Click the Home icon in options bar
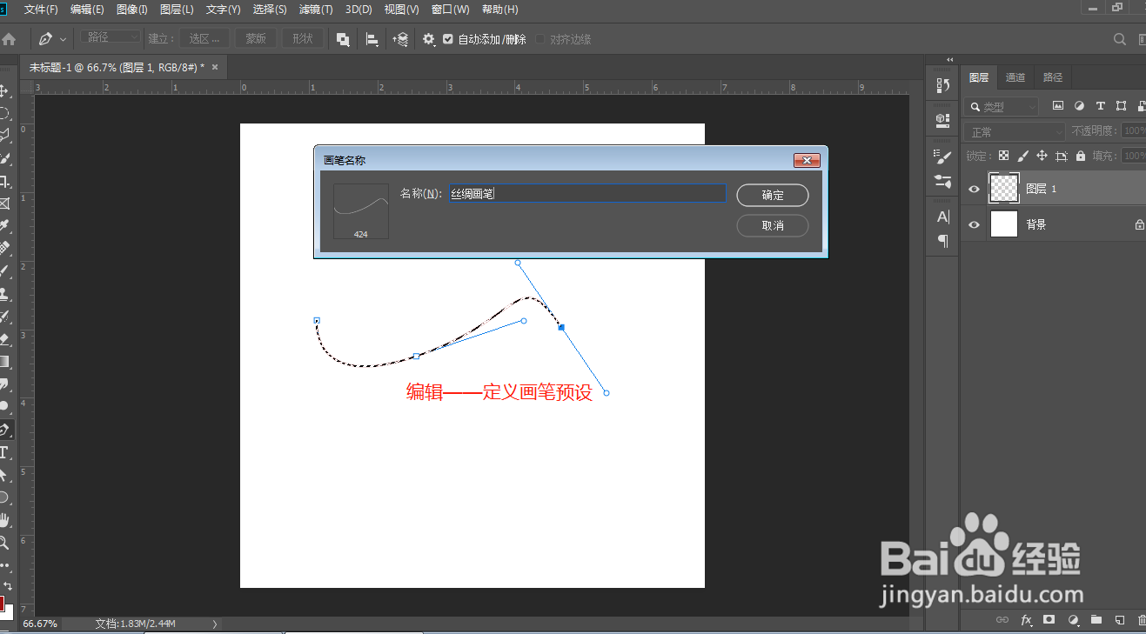 (x=9, y=39)
